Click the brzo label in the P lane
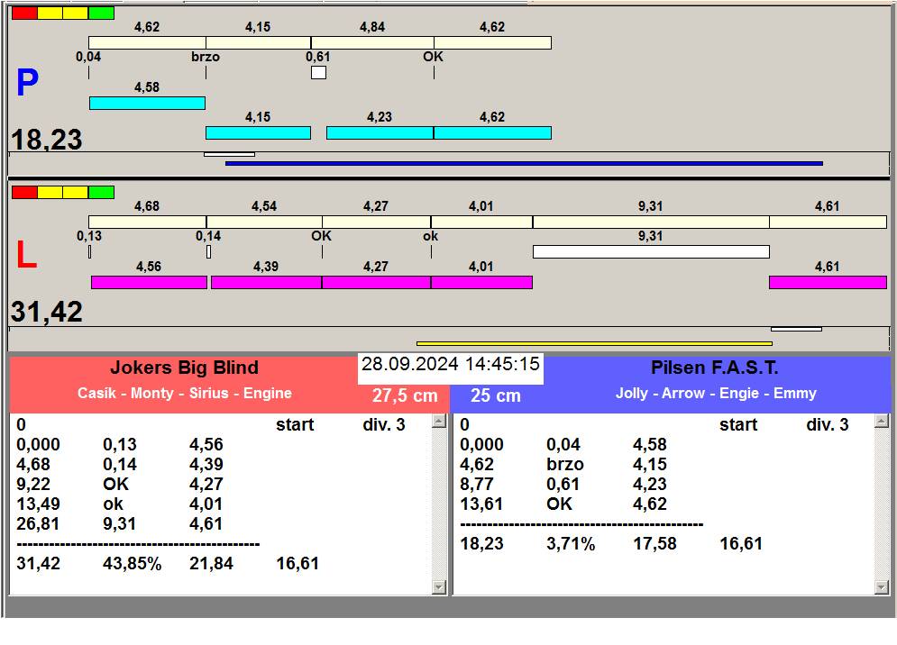Viewport: 897px width, 645px height. tap(206, 57)
